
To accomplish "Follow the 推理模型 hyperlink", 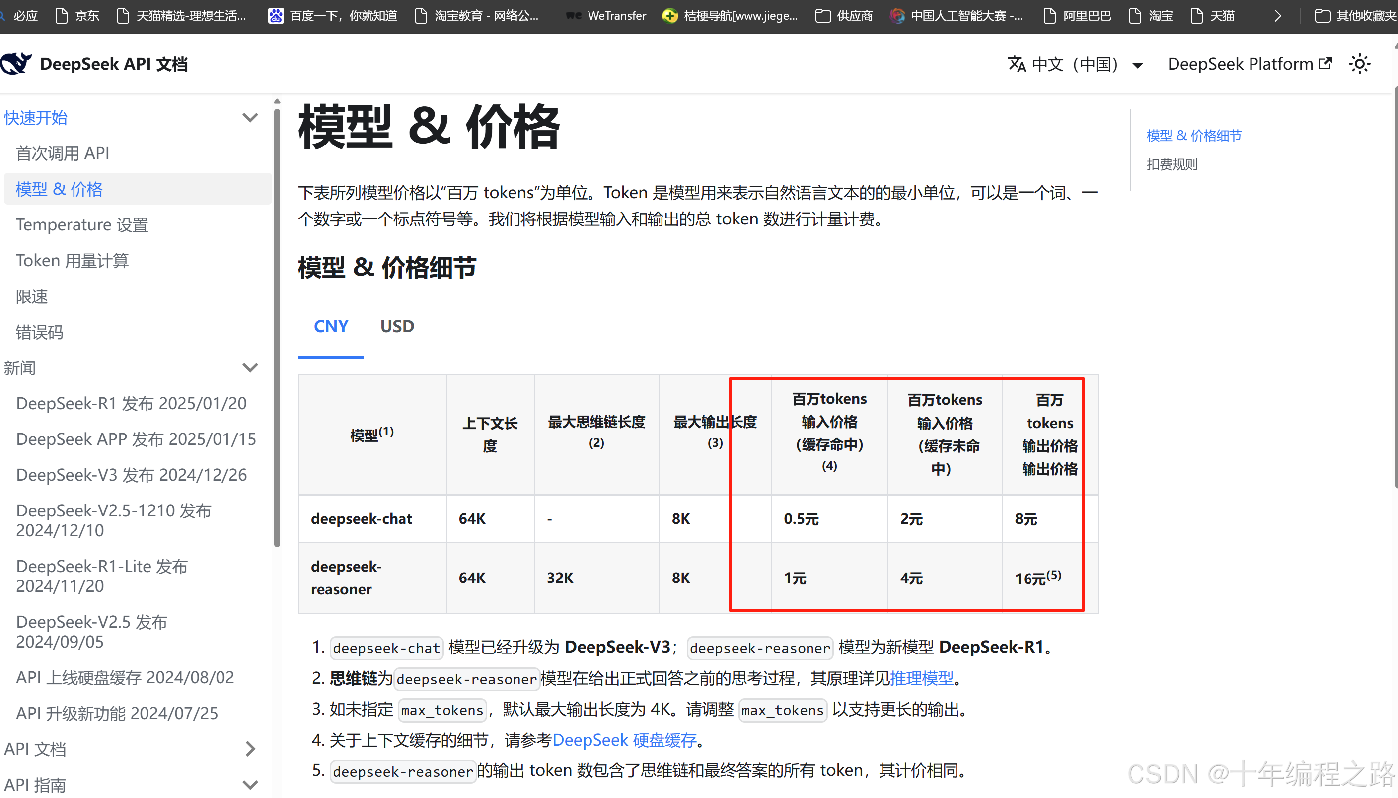I will (x=921, y=678).
